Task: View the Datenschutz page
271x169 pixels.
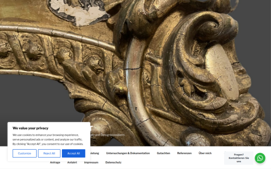Action: (113, 162)
